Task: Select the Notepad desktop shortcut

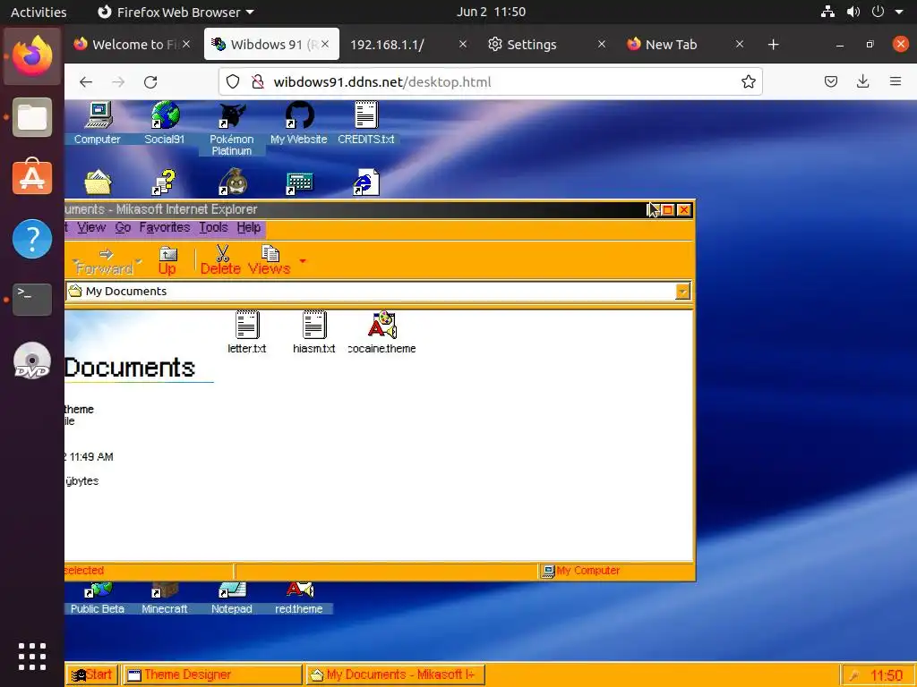Action: click(x=232, y=598)
